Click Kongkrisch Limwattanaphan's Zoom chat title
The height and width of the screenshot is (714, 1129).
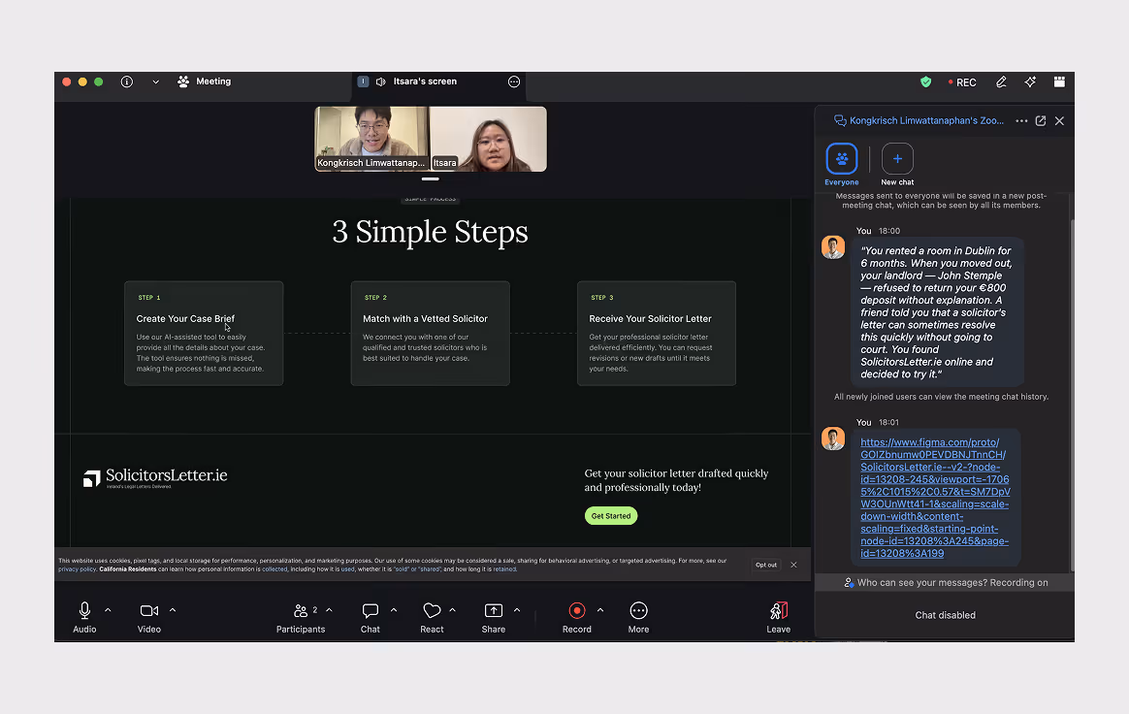(x=926, y=120)
